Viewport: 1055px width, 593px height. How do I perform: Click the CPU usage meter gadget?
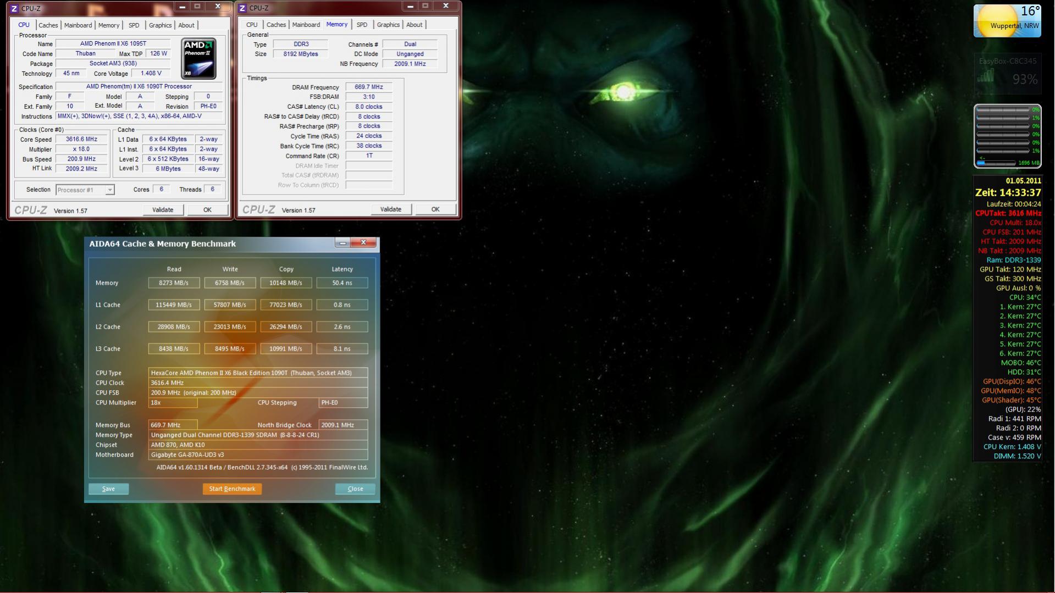pos(1007,136)
